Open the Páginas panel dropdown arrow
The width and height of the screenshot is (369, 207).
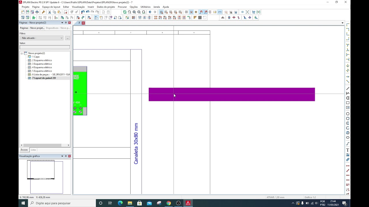(62, 23)
